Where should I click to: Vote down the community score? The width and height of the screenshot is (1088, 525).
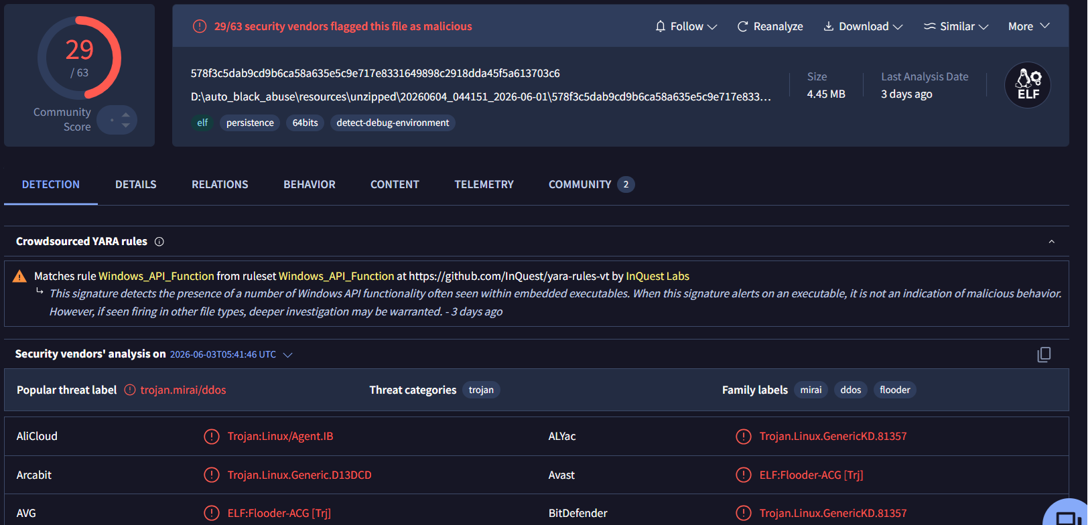[x=126, y=125]
